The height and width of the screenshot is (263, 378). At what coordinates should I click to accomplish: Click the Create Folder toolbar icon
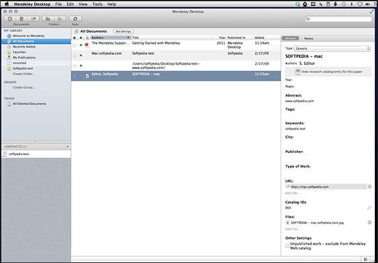pyautogui.click(x=48, y=19)
